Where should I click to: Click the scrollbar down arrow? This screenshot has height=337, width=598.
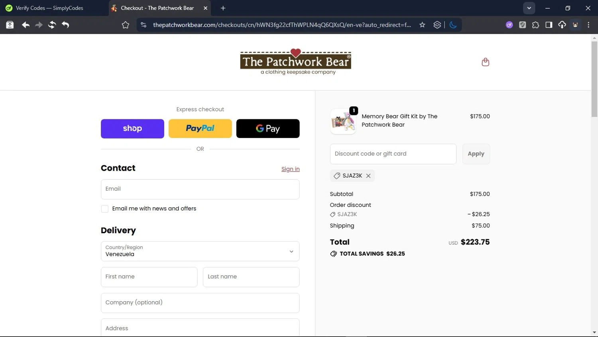(x=594, y=333)
